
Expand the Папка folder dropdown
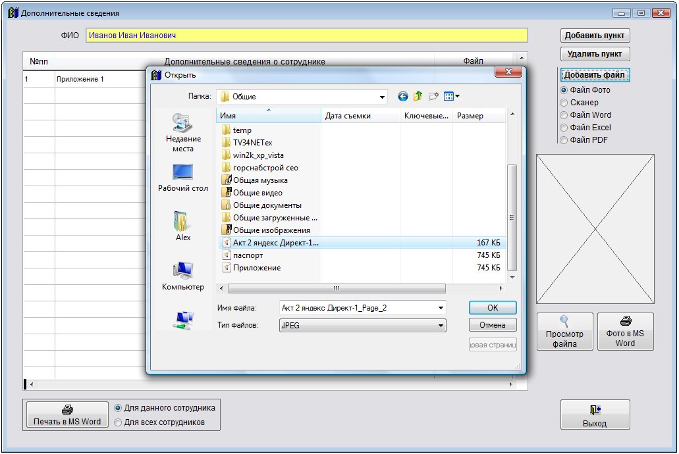click(x=382, y=97)
